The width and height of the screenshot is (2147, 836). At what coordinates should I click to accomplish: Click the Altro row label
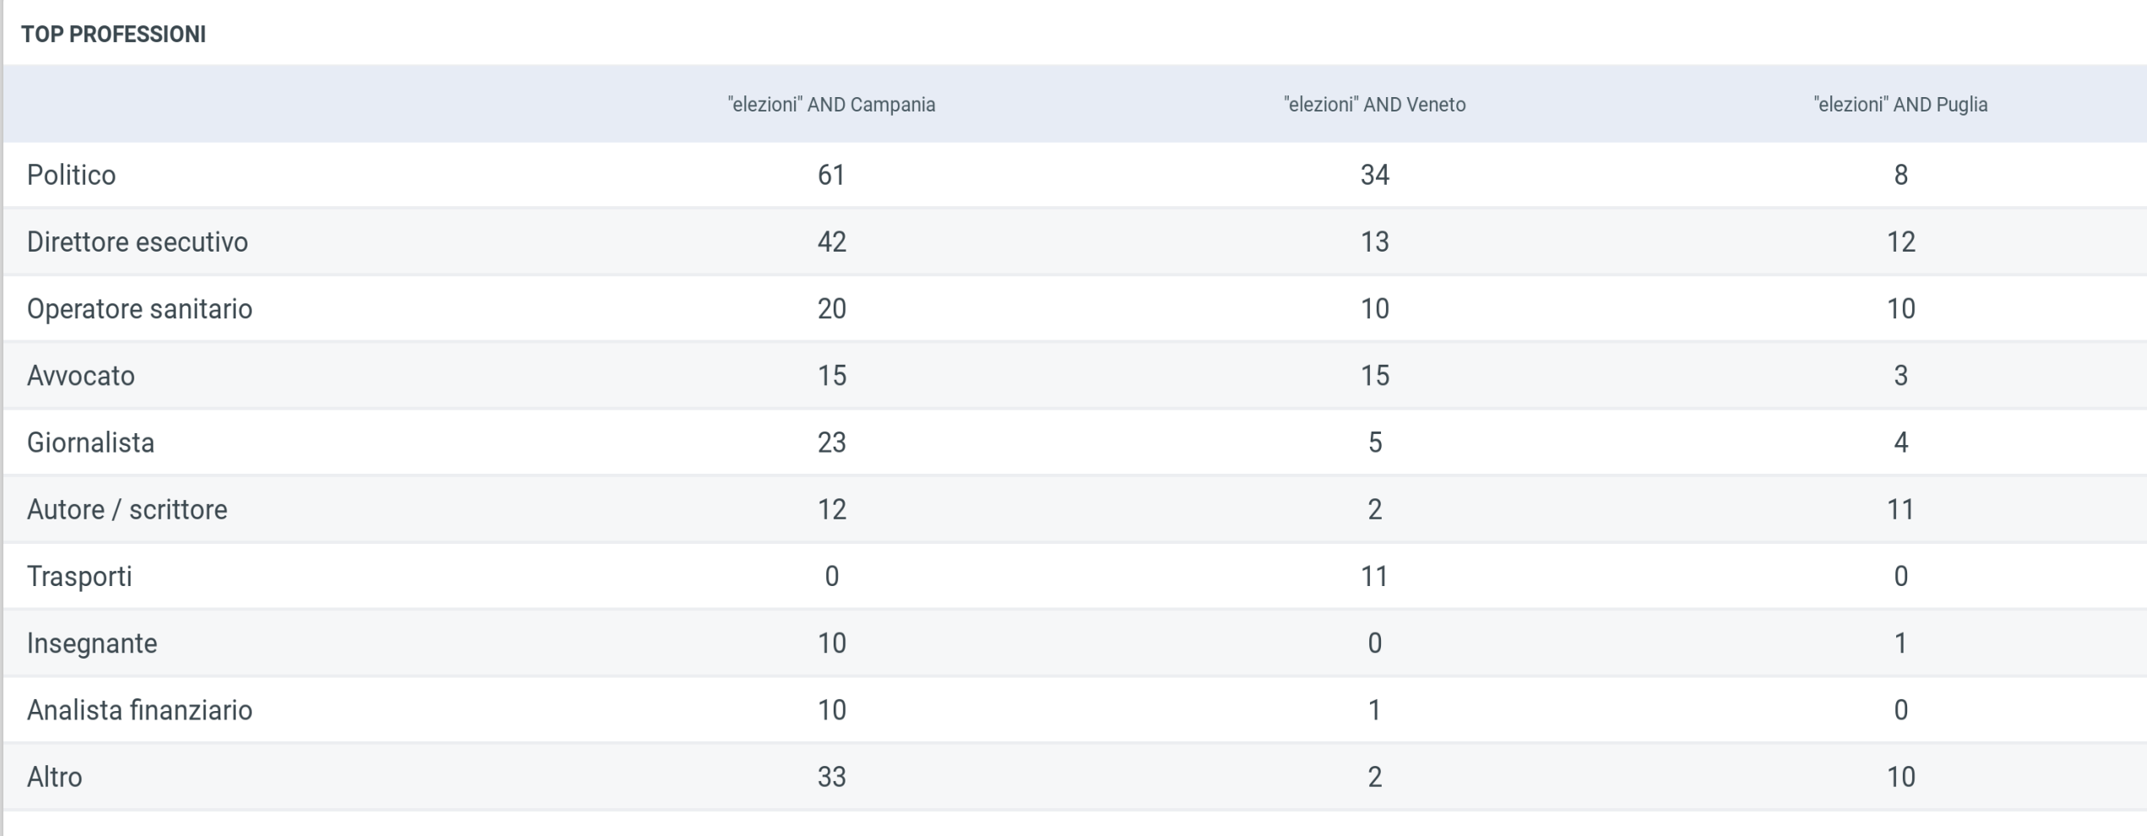click(x=54, y=776)
